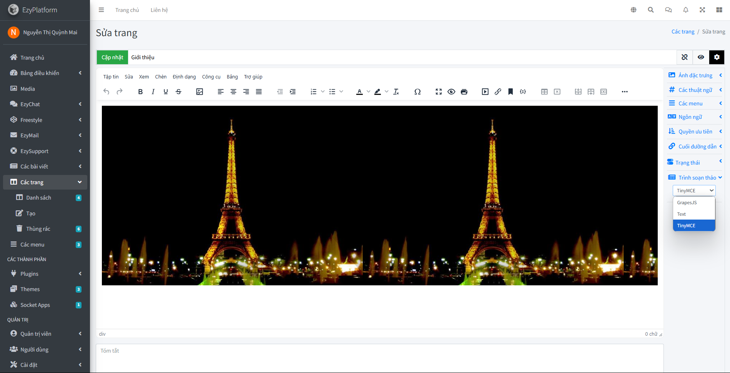Align text right
Screen dimensions: 730x373
coord(246,92)
